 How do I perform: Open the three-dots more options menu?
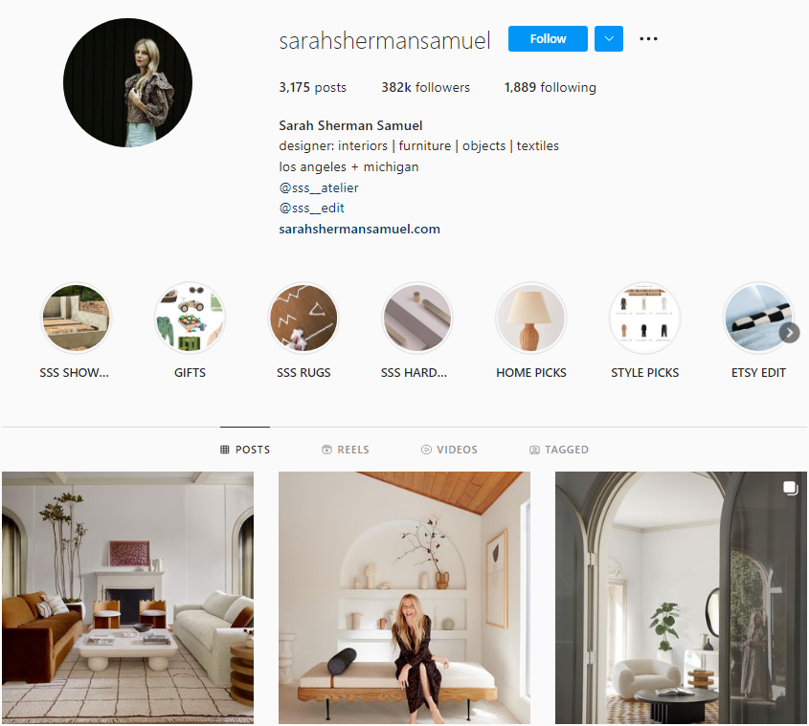coord(648,38)
